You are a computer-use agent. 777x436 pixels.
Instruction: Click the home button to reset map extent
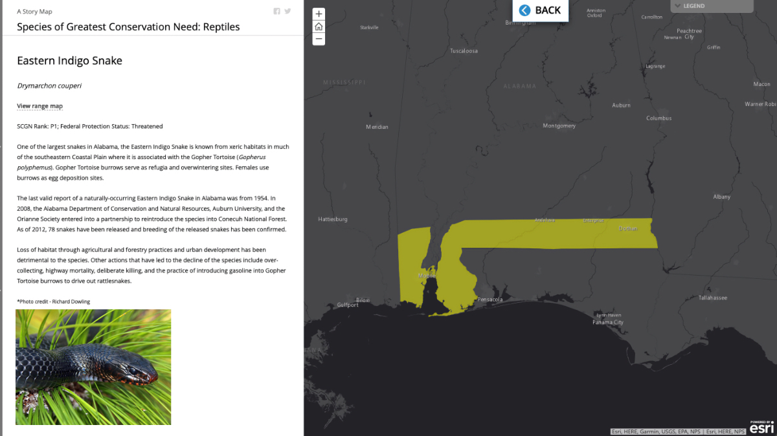[319, 26]
